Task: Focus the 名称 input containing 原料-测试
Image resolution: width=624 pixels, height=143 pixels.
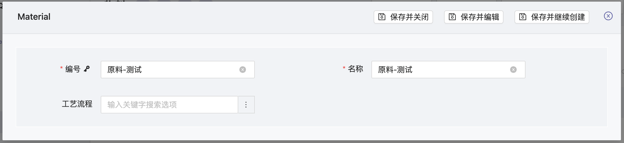Action: pos(448,70)
